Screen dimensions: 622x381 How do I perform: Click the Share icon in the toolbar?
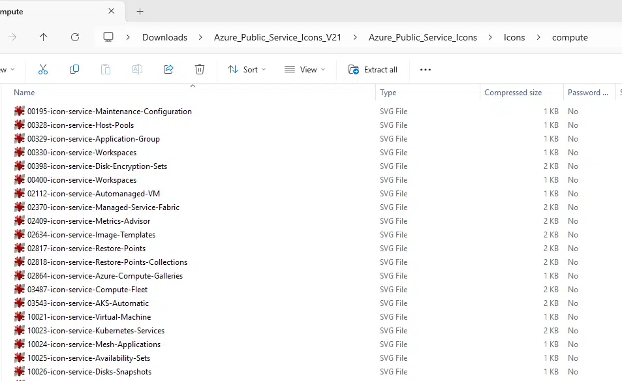(x=168, y=69)
